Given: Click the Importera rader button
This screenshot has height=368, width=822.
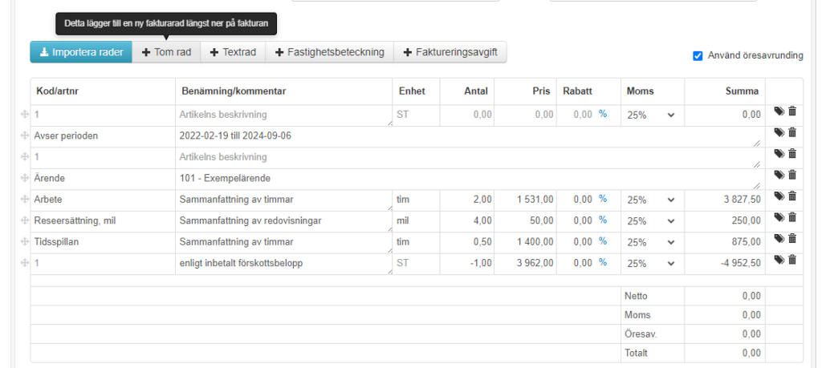Looking at the screenshot, I should tap(81, 52).
